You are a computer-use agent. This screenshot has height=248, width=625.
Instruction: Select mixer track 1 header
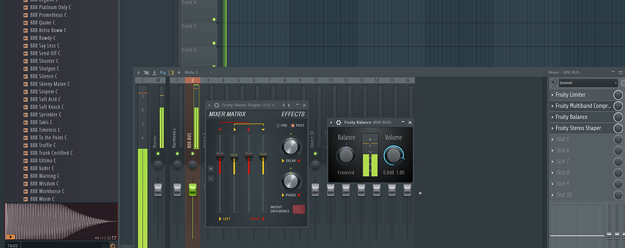tap(177, 80)
